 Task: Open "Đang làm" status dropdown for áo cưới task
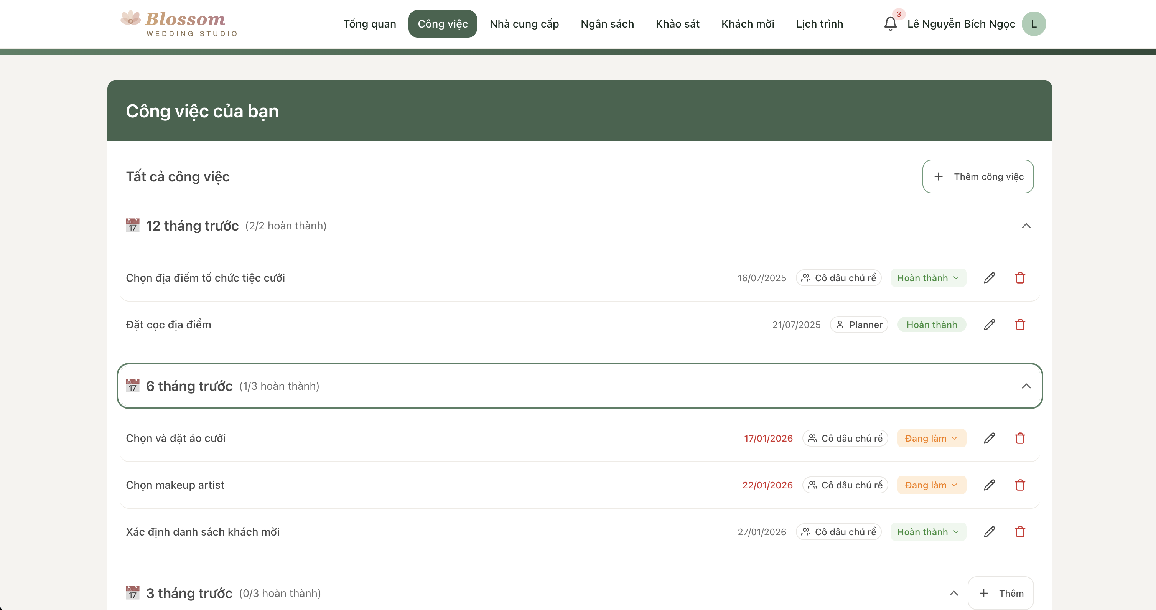932,438
